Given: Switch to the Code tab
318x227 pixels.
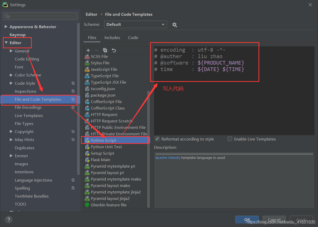Looking at the screenshot, I should coord(133,38).
